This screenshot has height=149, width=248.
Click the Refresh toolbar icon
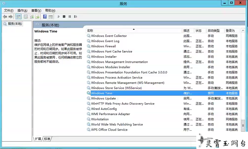(x=32, y=17)
